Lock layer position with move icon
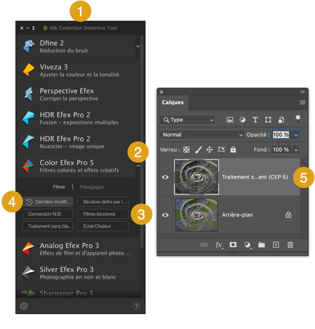Viewport: 315px width, 329px height. (x=209, y=150)
